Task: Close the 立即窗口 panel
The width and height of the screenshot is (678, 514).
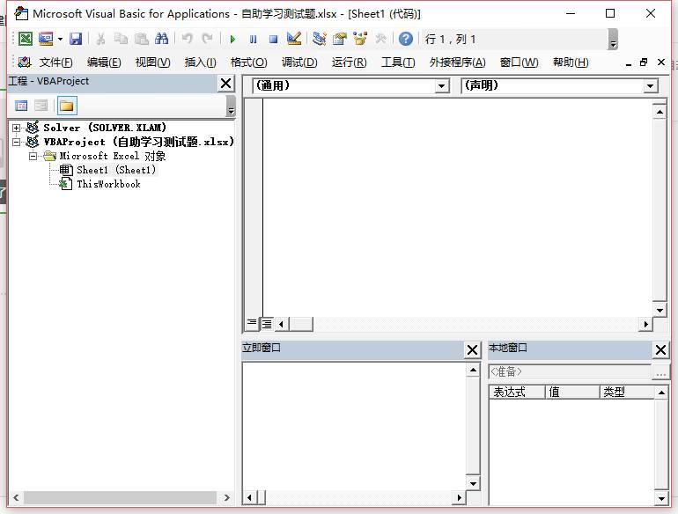Action: tap(472, 349)
